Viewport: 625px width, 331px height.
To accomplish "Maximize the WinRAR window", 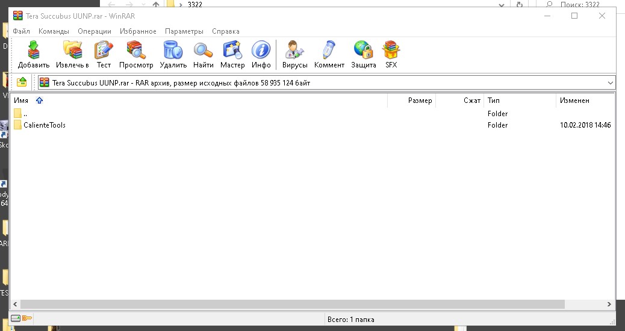I will click(x=574, y=16).
